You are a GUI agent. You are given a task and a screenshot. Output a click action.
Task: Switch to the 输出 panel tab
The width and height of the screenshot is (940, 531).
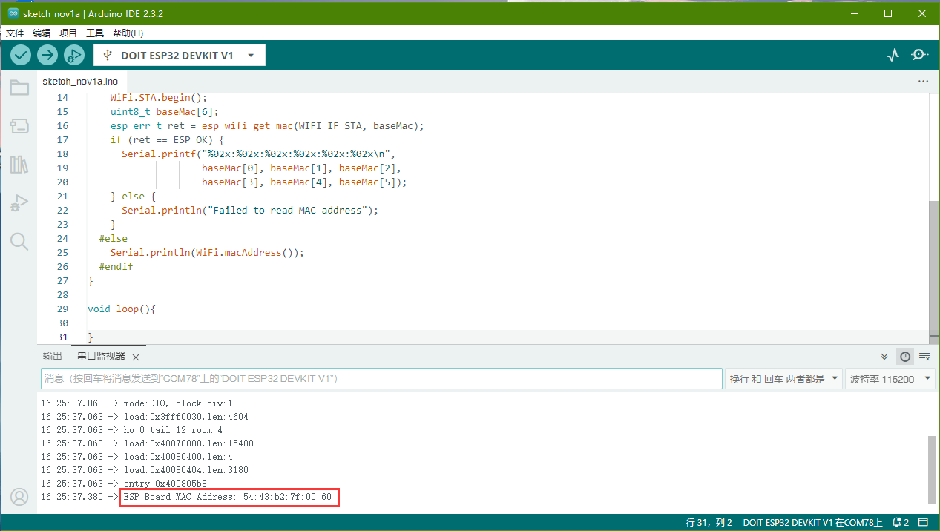point(53,357)
